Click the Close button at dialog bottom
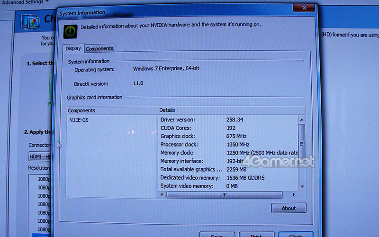379x237 pixels. (295, 235)
